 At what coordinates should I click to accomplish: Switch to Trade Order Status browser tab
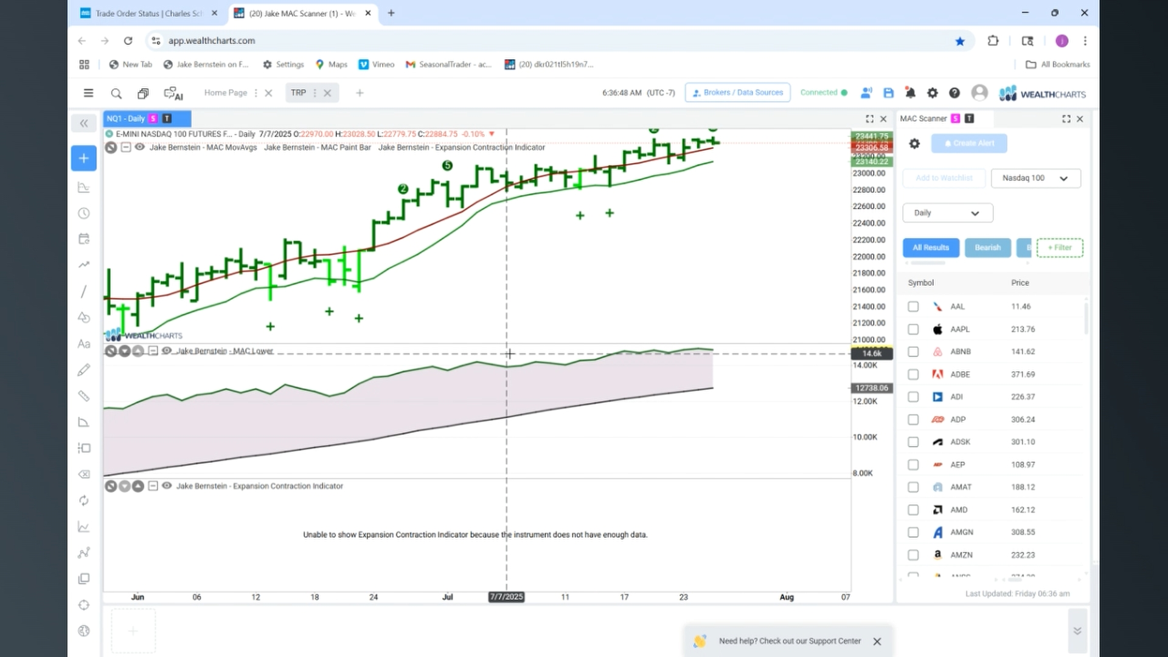click(148, 13)
